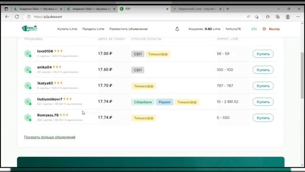Open the fortuna76 user profile

[x=233, y=29]
